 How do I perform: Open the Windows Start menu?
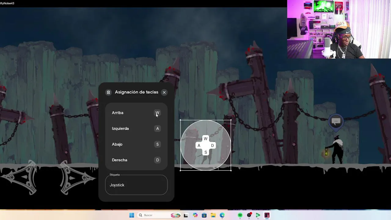(x=132, y=215)
